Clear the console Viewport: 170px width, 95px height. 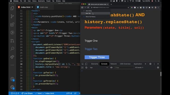click(x=86, y=68)
